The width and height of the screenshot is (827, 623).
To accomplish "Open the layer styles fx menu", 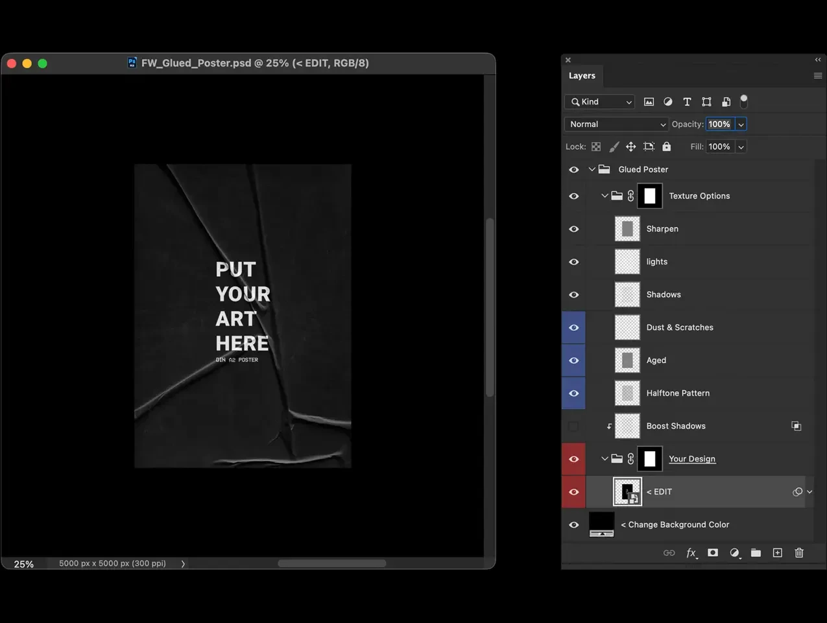I will pyautogui.click(x=691, y=552).
